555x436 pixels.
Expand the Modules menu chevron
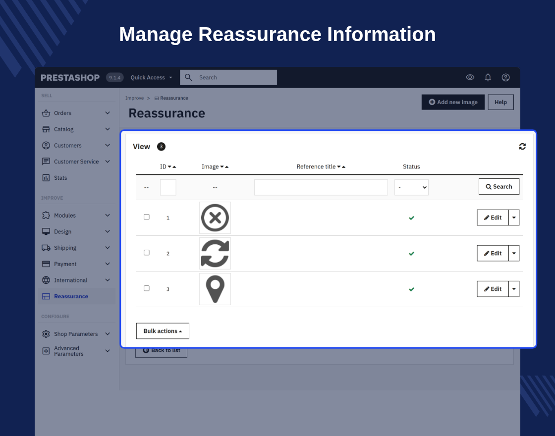(108, 215)
